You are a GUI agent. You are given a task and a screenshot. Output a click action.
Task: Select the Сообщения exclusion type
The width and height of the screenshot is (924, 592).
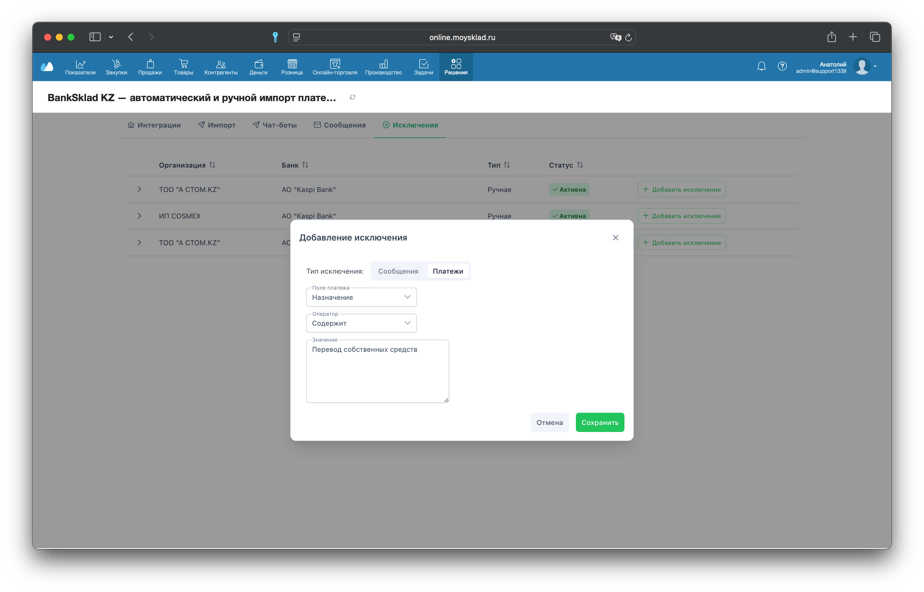click(x=398, y=271)
